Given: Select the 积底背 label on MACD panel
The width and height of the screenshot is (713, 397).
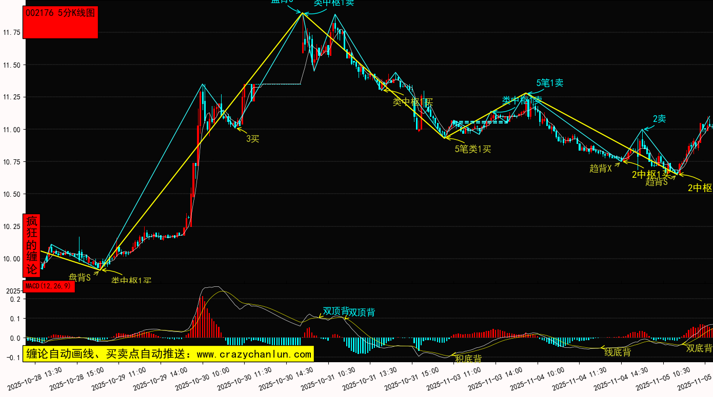Looking at the screenshot, I should [x=468, y=358].
